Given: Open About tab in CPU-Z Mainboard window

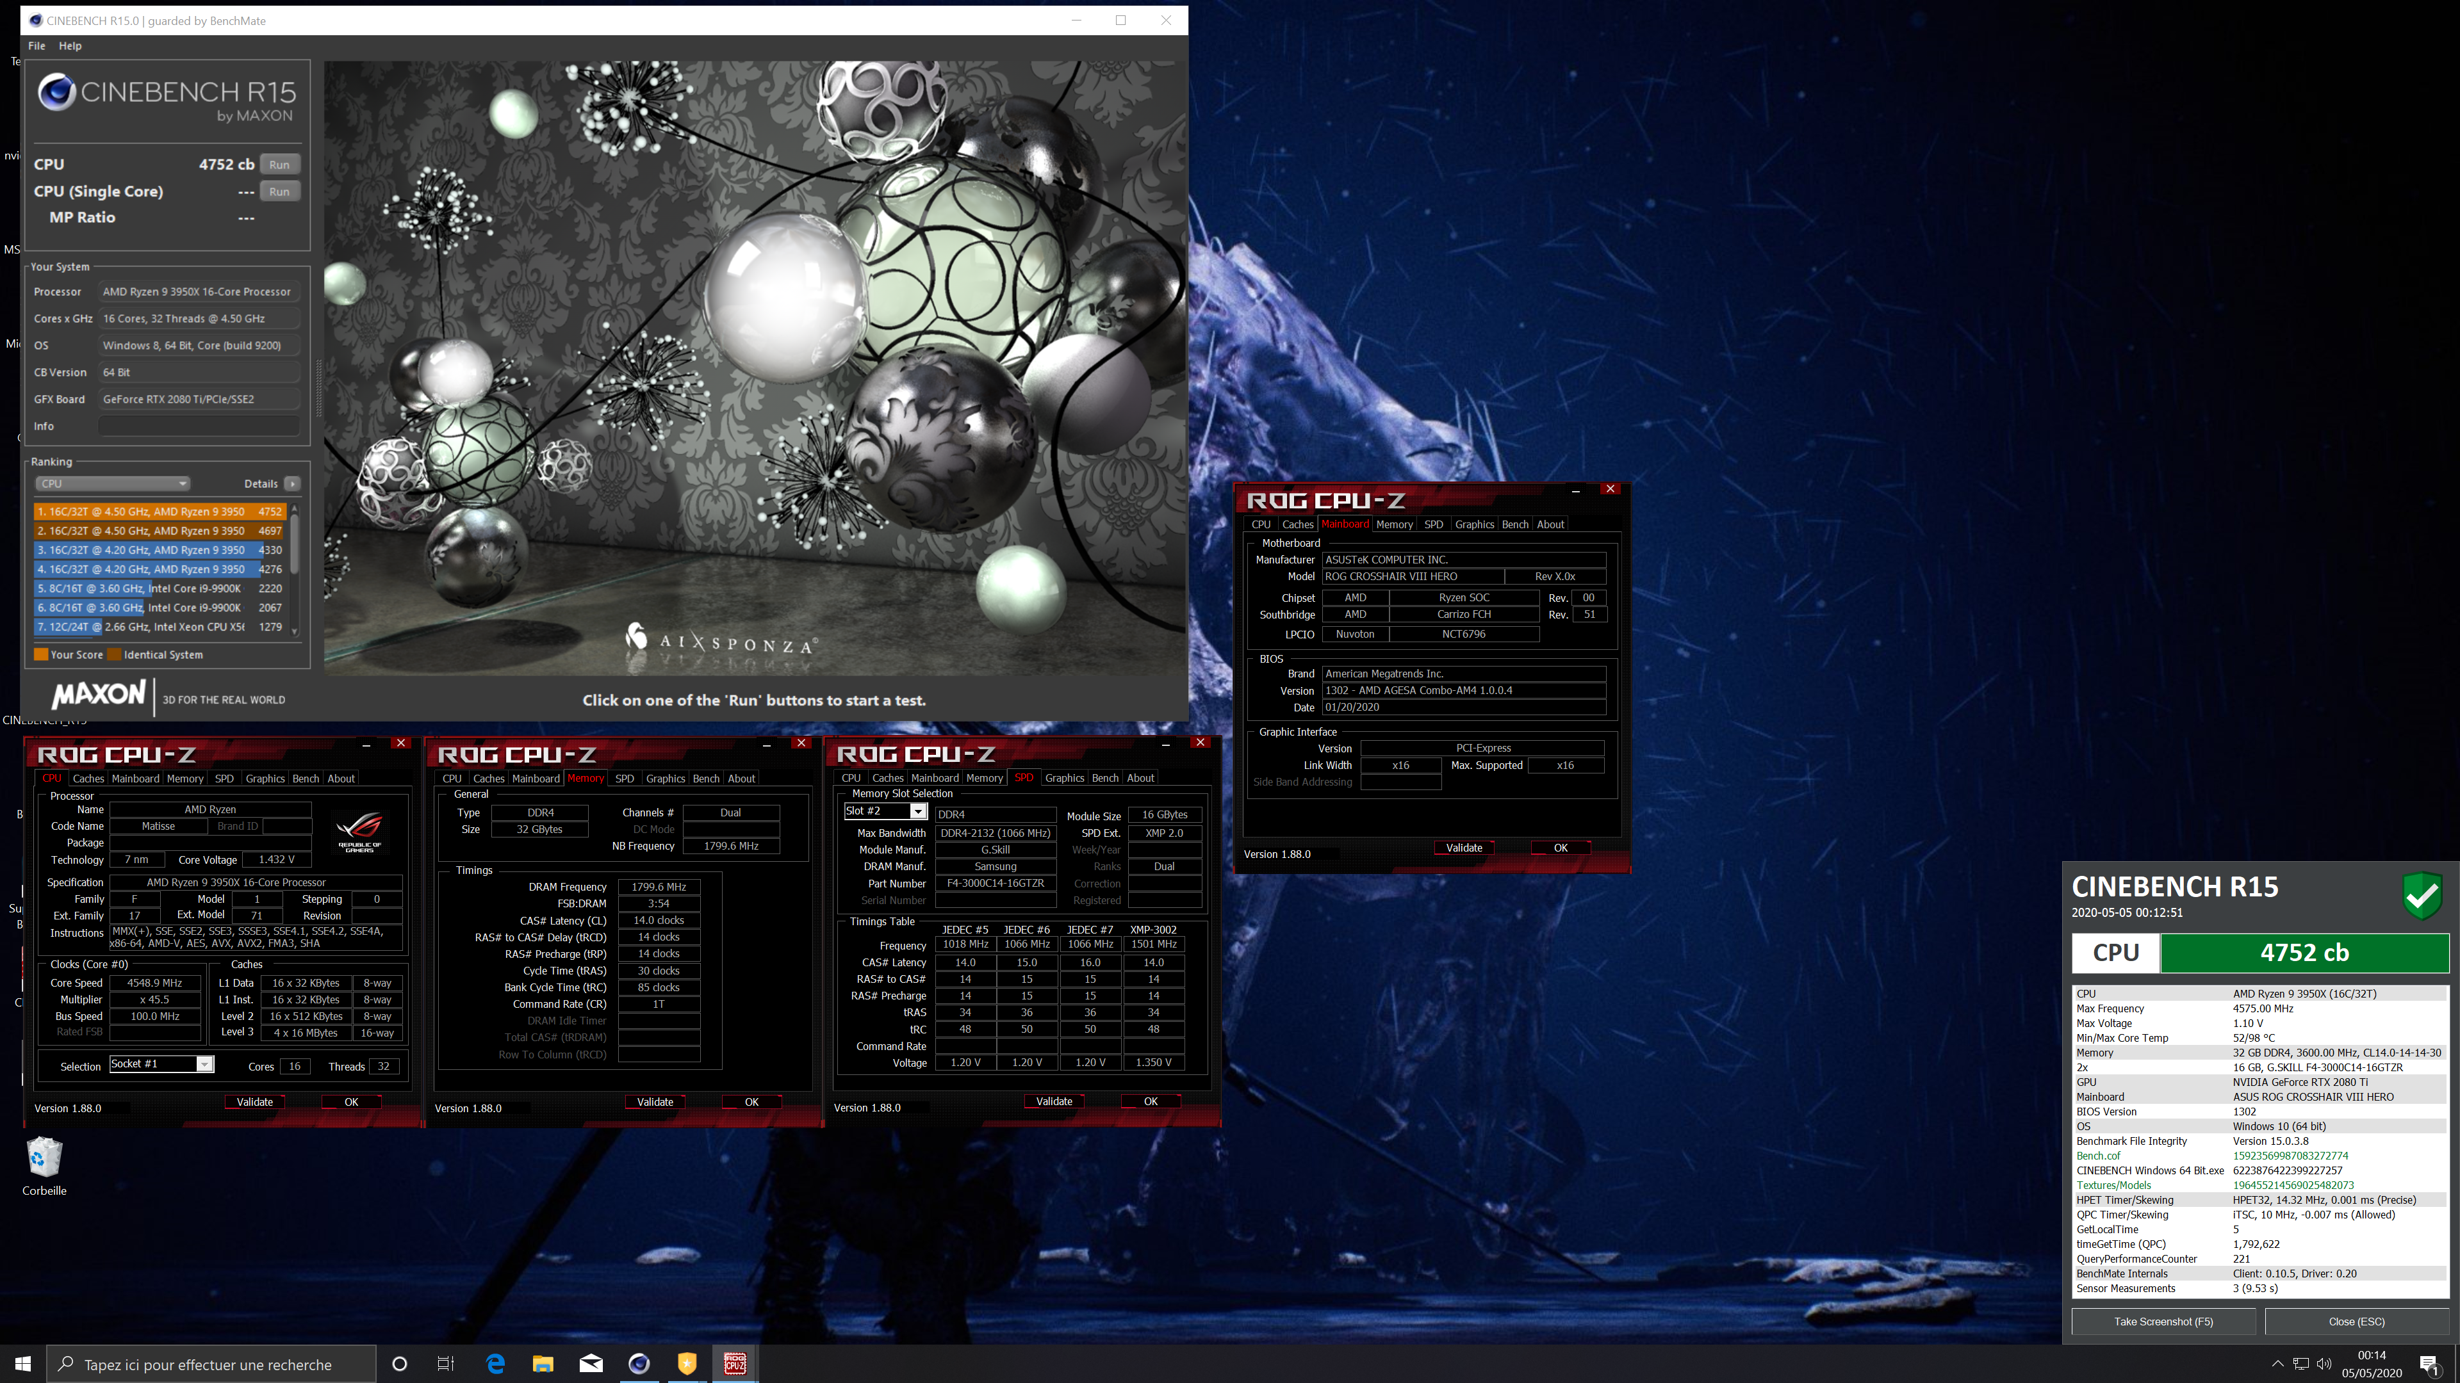Looking at the screenshot, I should (x=1550, y=525).
